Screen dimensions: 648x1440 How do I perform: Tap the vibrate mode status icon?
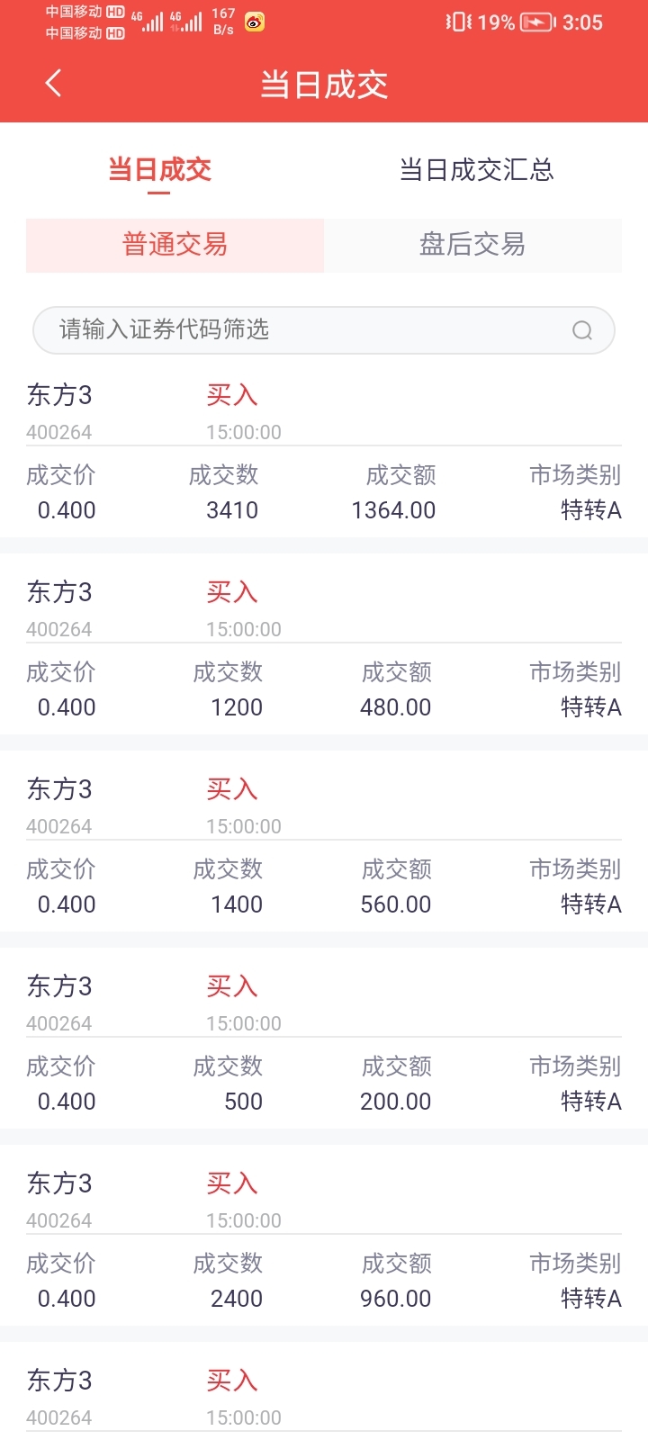(458, 22)
